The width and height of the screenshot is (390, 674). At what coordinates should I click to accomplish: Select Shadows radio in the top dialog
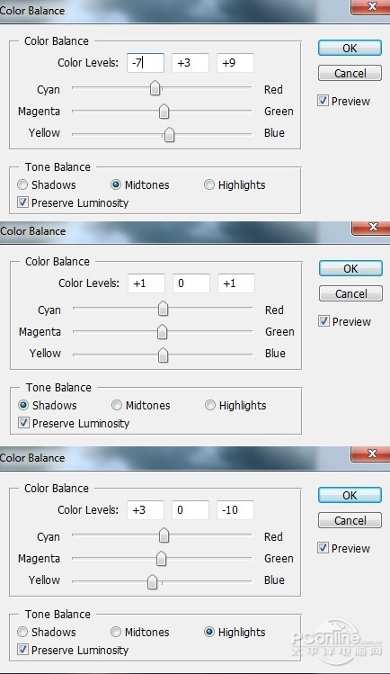22,184
